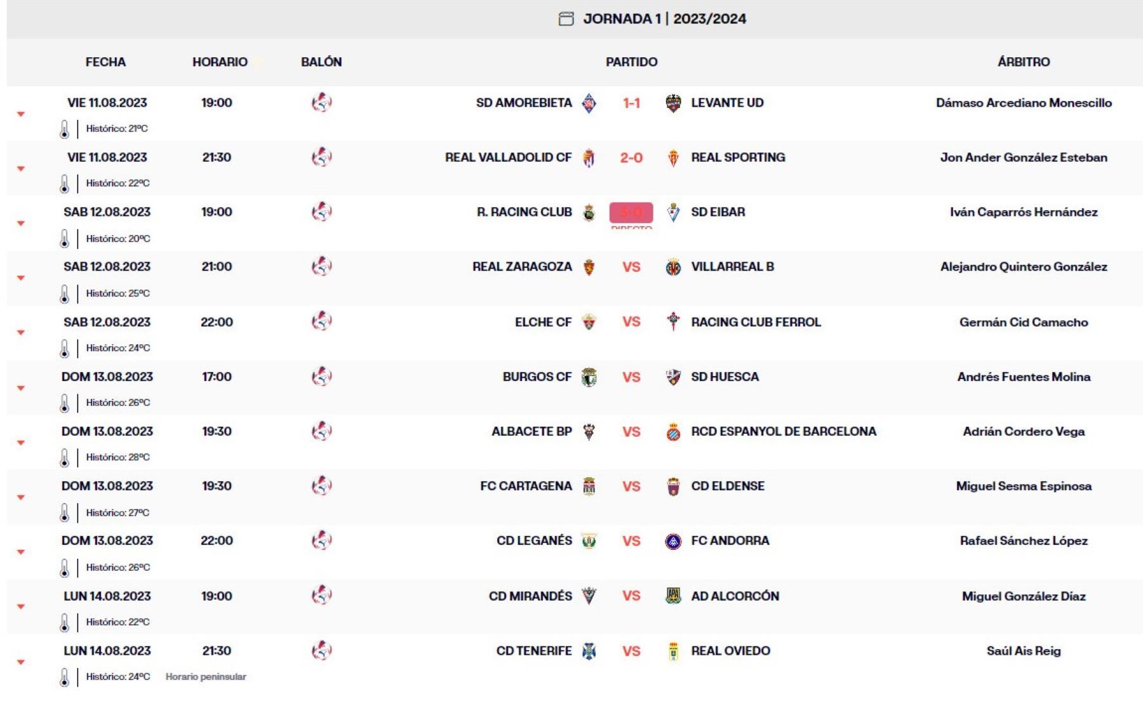Click the CD Tenerife club crest
1143x703 pixels.
pos(589,652)
